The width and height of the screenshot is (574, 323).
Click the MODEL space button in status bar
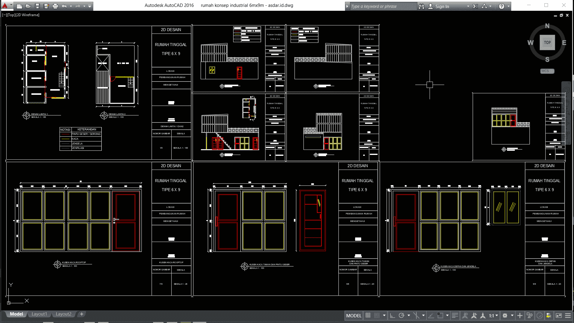pyautogui.click(x=354, y=316)
